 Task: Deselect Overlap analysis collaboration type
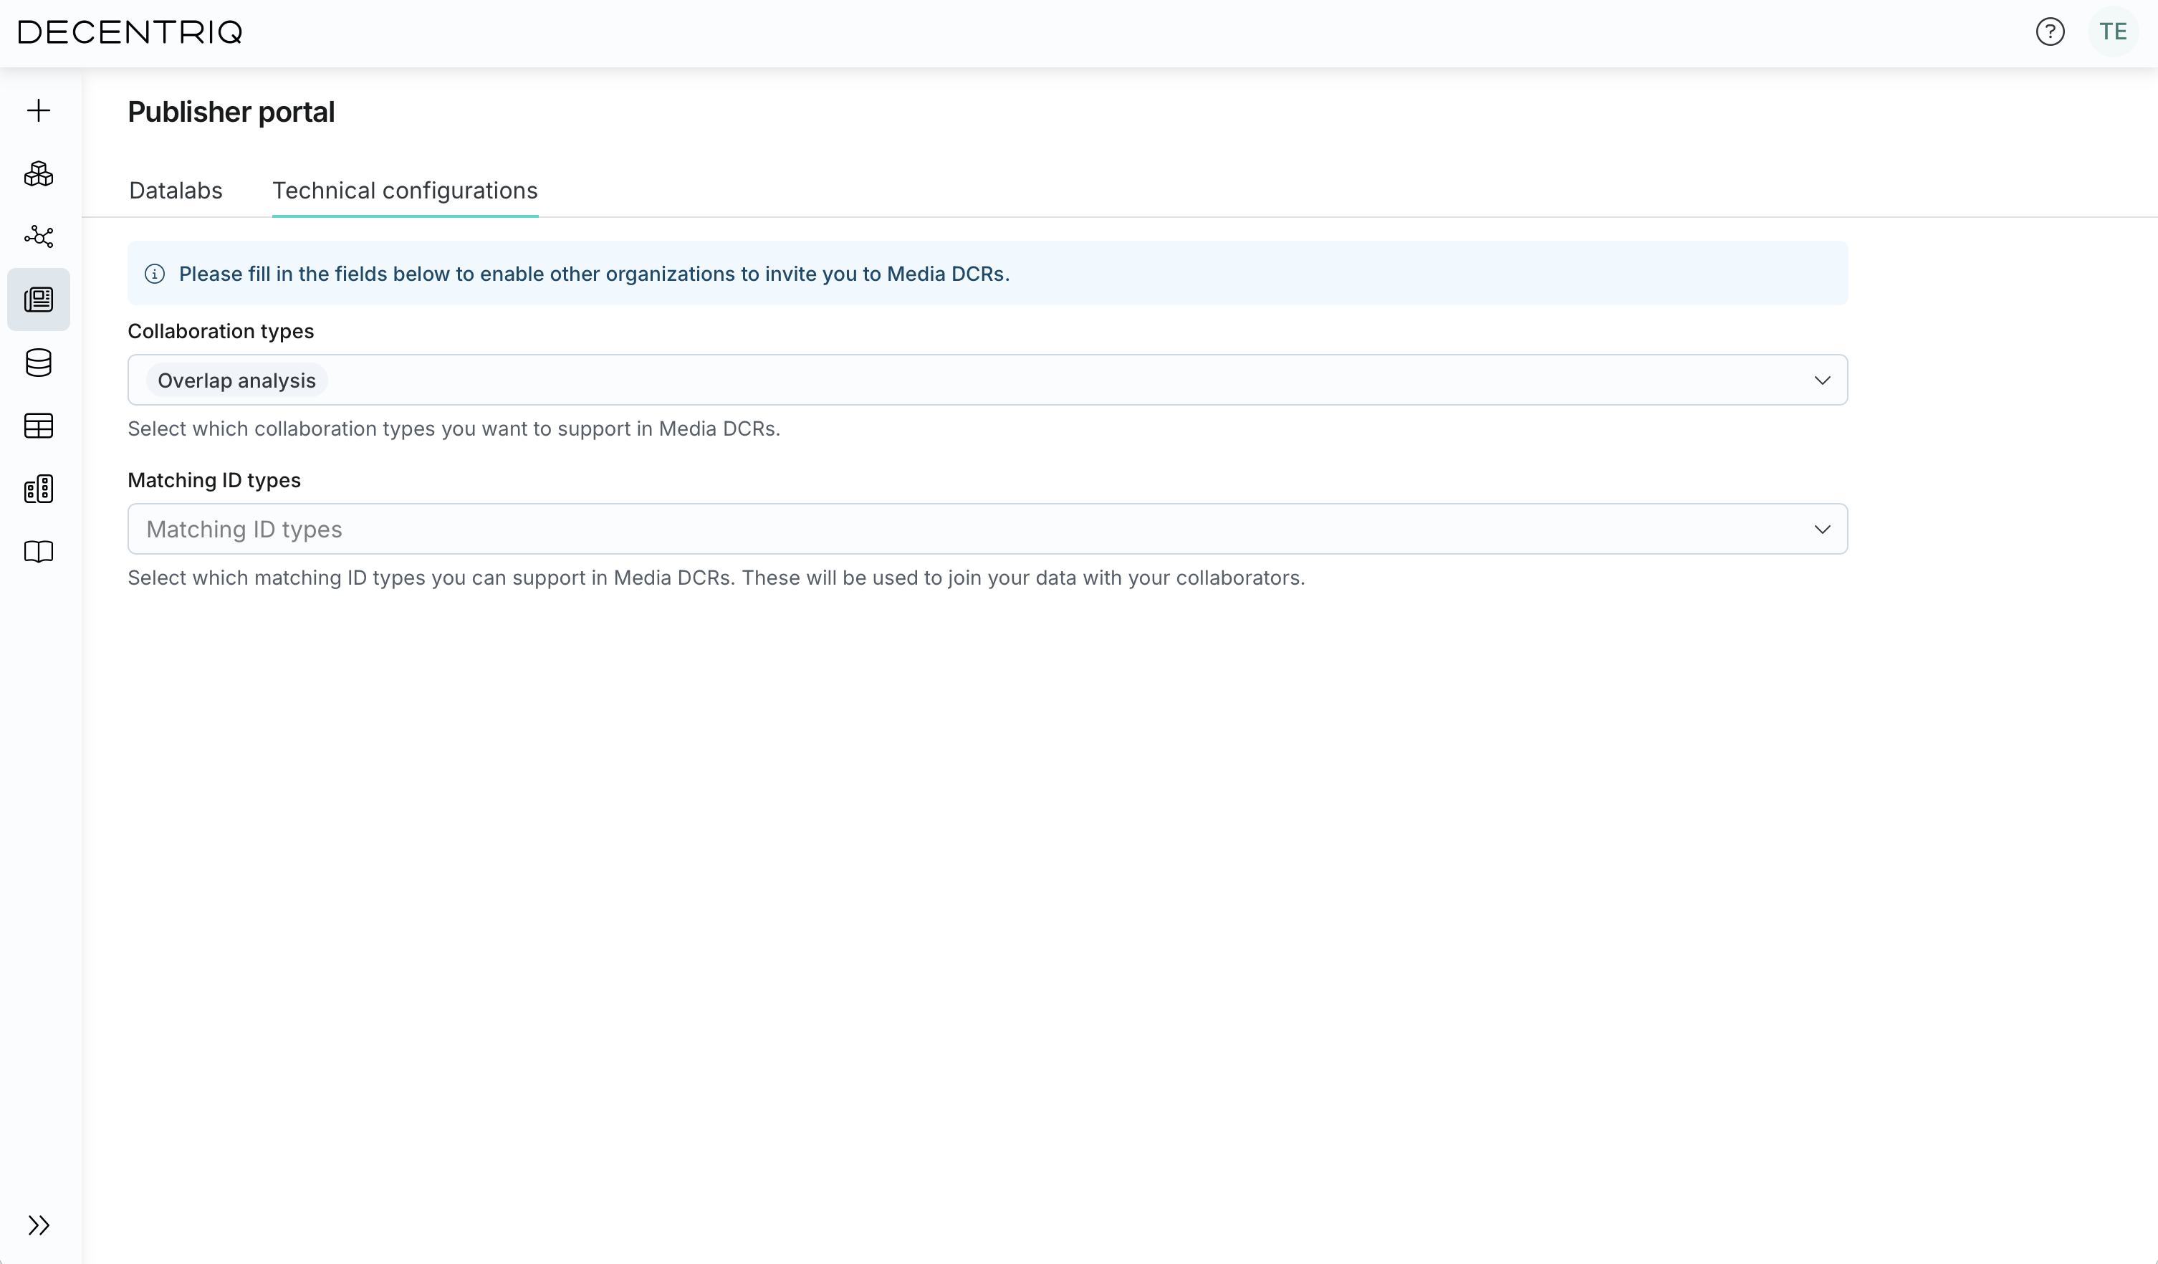[236, 379]
